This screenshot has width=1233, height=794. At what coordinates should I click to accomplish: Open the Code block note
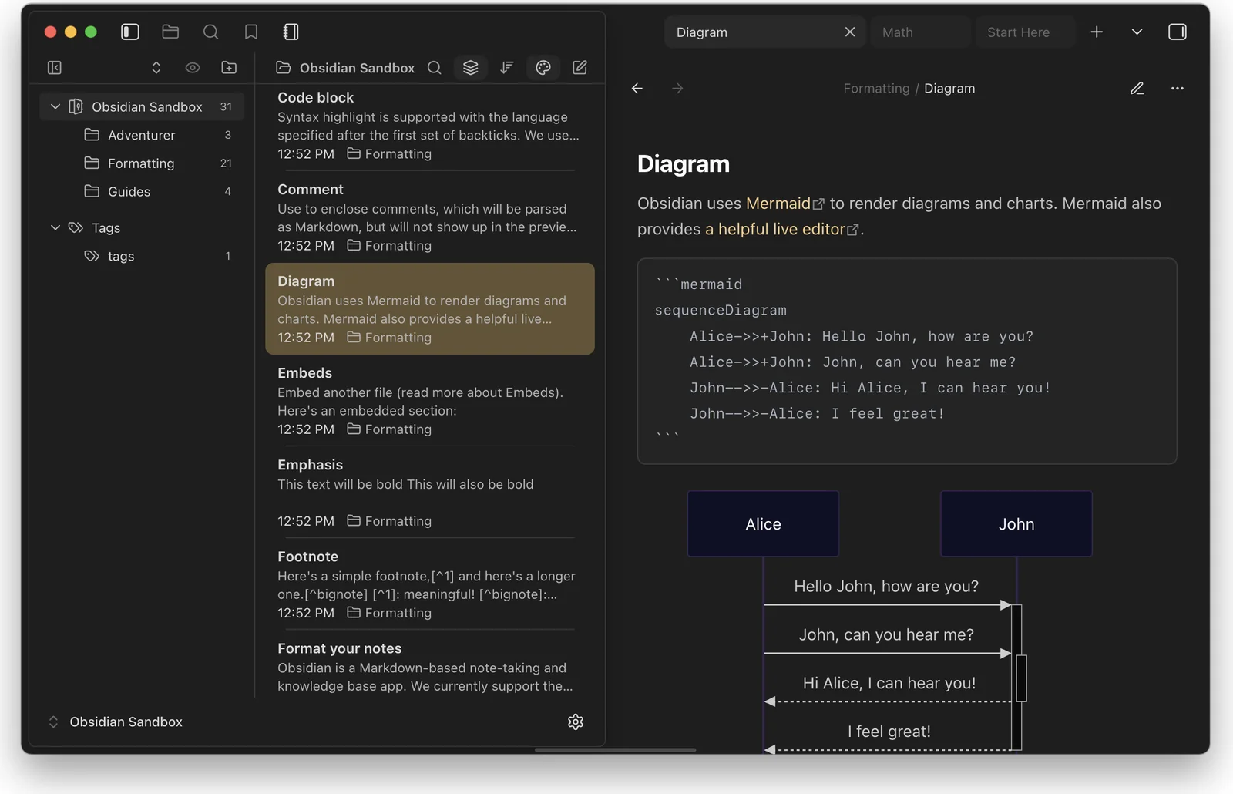tap(429, 125)
